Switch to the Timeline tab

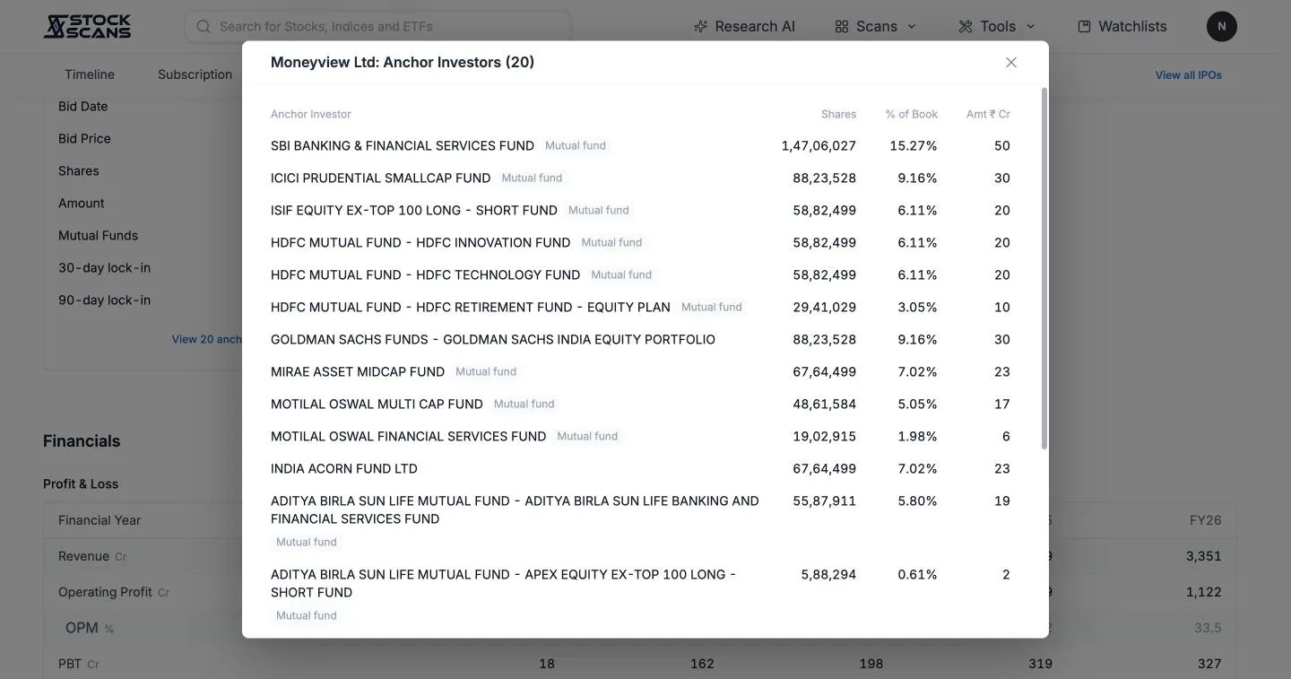pos(90,74)
